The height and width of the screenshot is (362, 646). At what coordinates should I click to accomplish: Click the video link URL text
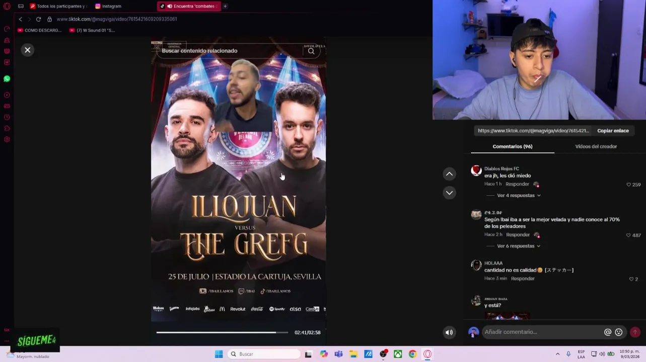point(533,131)
